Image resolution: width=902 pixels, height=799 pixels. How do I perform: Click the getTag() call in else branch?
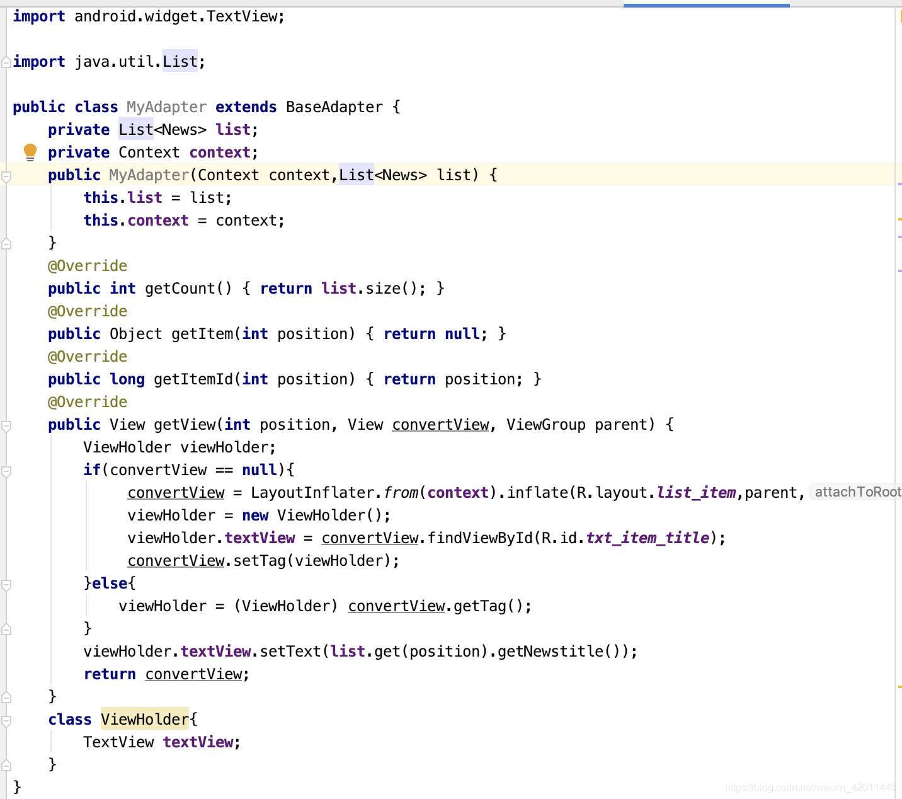(488, 606)
